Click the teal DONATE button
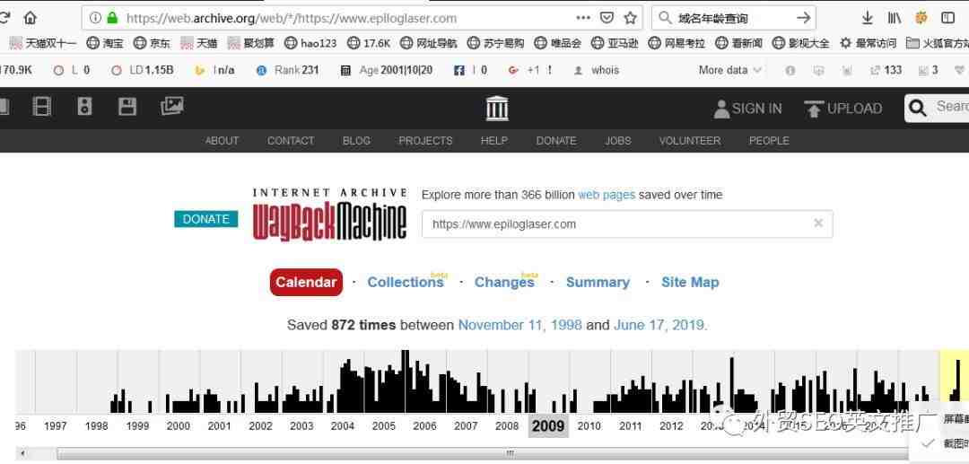 (205, 219)
